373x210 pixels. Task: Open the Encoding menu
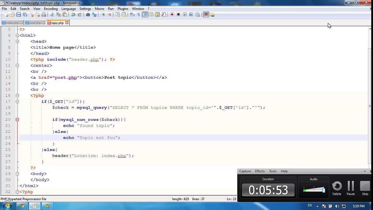coord(51,9)
